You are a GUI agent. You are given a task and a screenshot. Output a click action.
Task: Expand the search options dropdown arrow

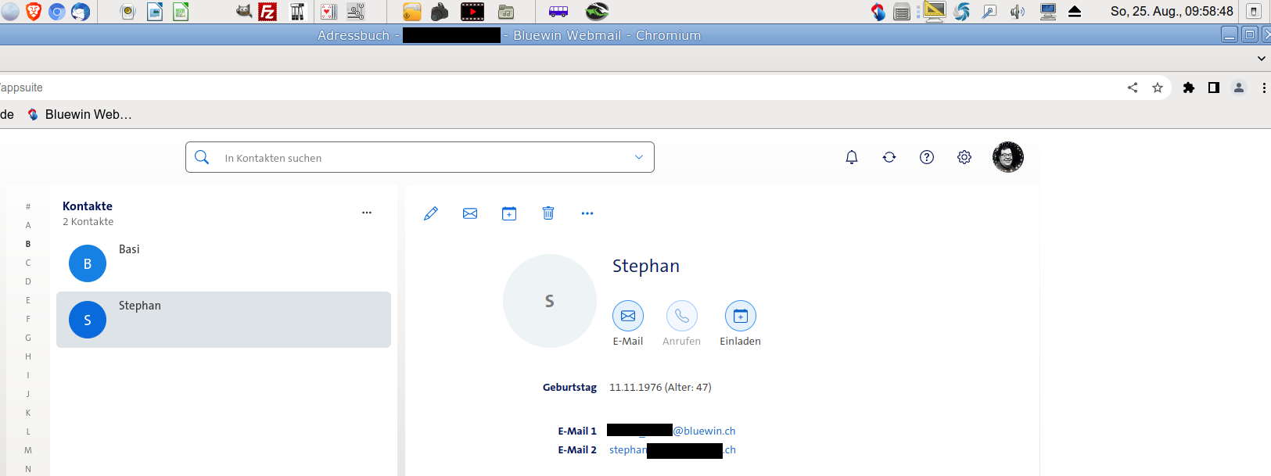639,157
